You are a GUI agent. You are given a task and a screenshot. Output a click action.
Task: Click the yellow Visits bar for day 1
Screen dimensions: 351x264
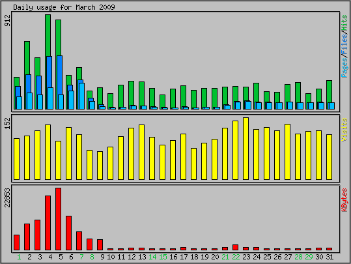point(16,159)
